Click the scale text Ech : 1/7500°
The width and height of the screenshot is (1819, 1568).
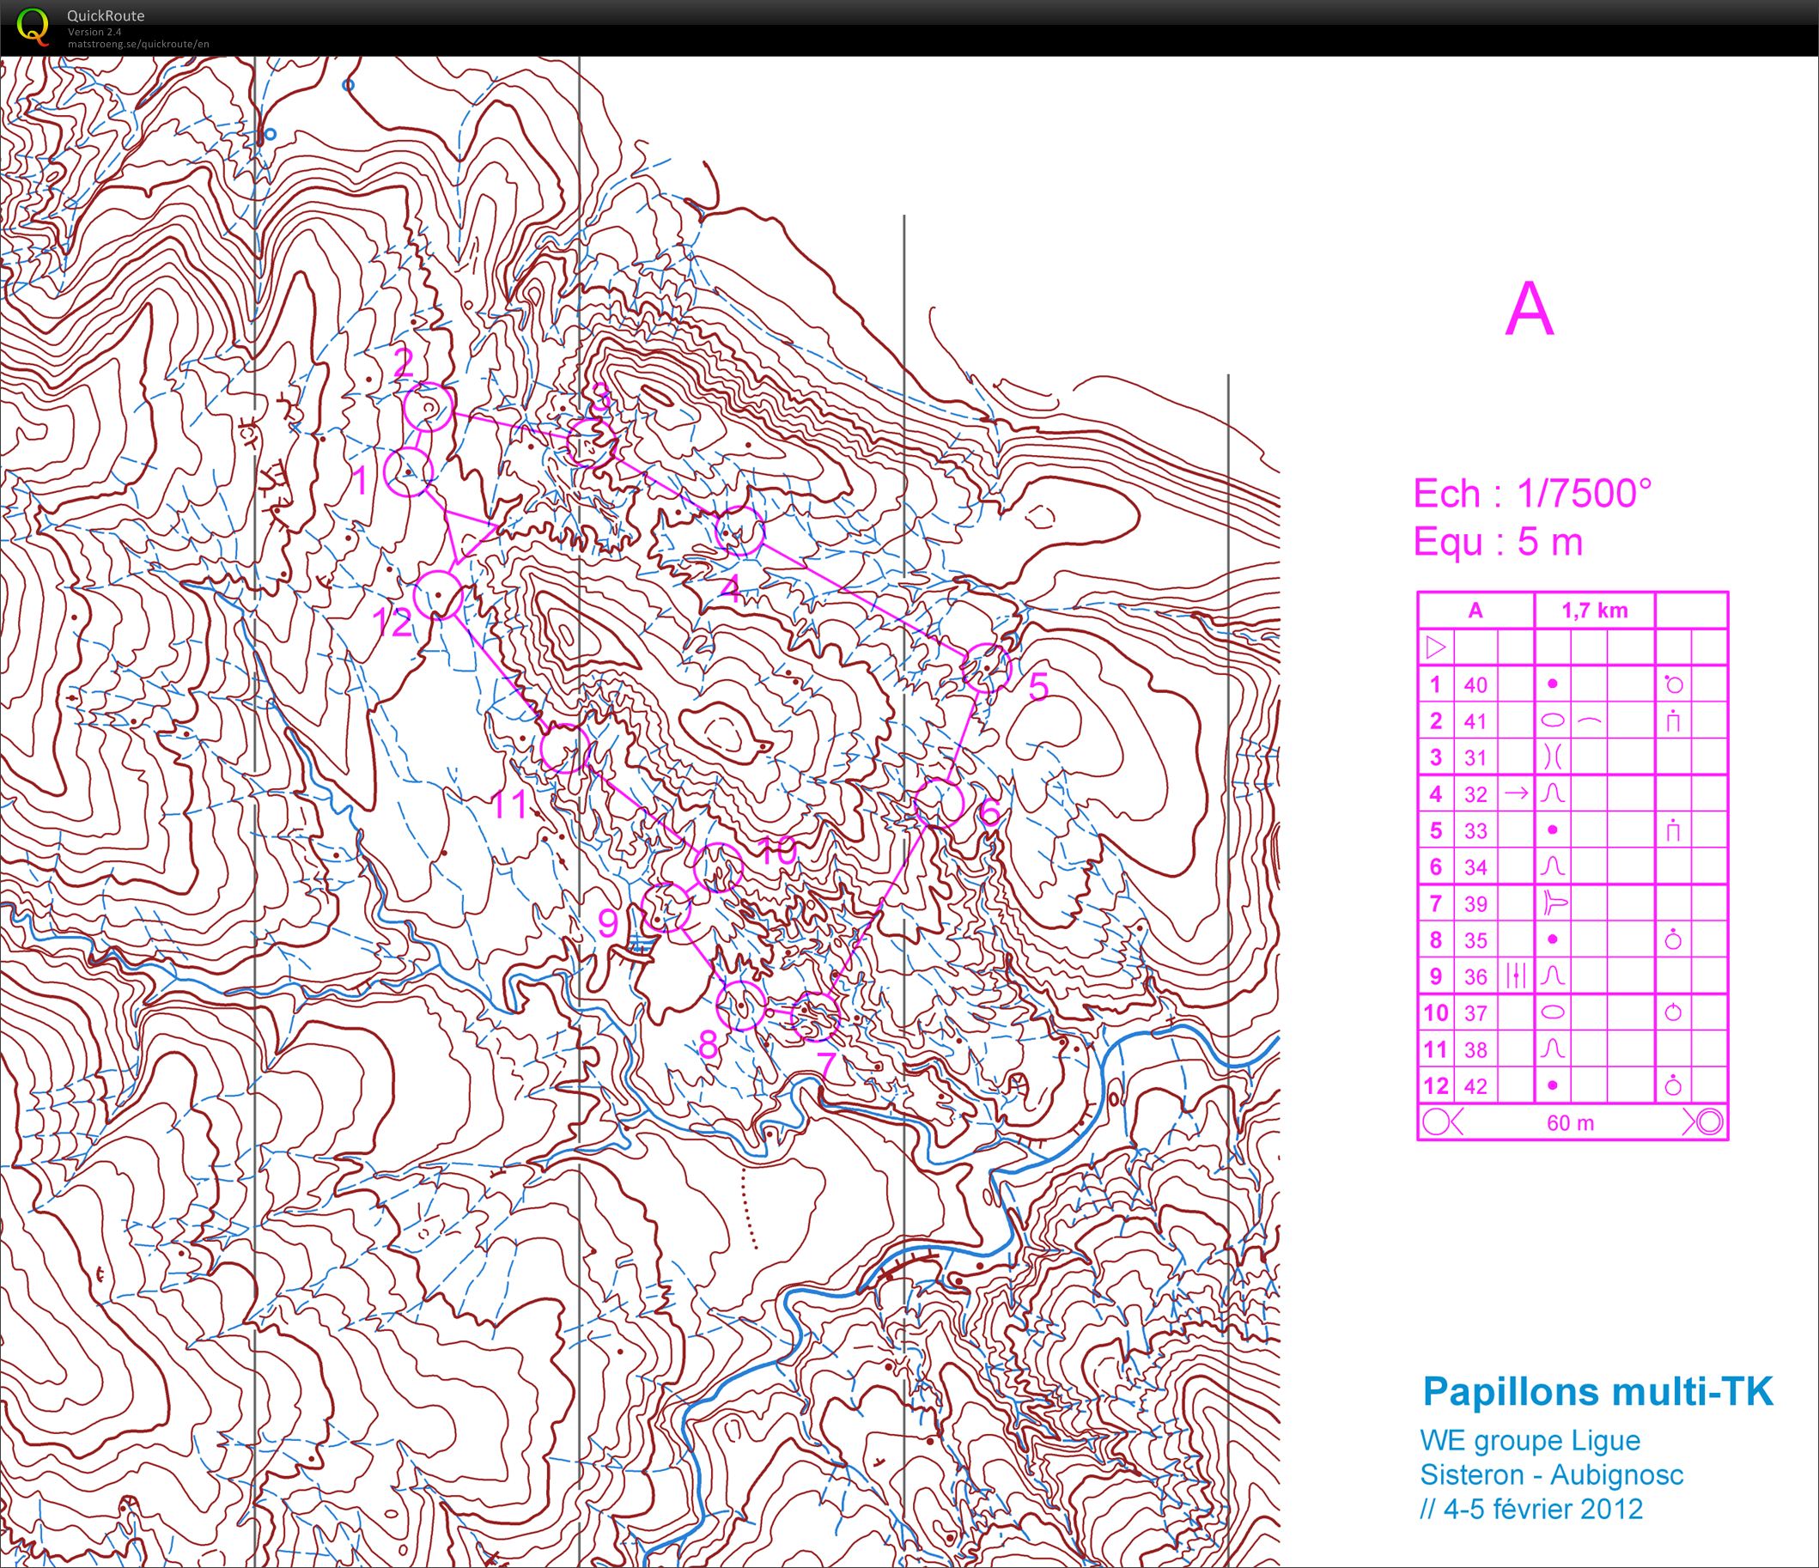coord(1532,495)
